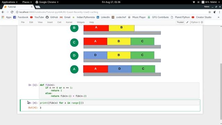Open the Planet Python bookmark

(x=180, y=17)
